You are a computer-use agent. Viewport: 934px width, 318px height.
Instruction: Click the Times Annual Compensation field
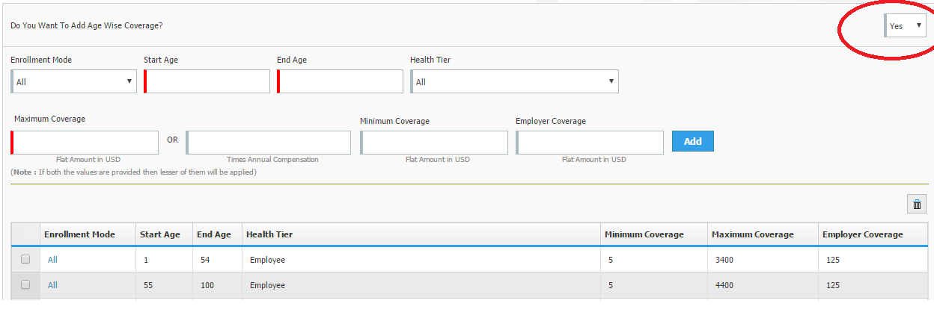(x=269, y=143)
